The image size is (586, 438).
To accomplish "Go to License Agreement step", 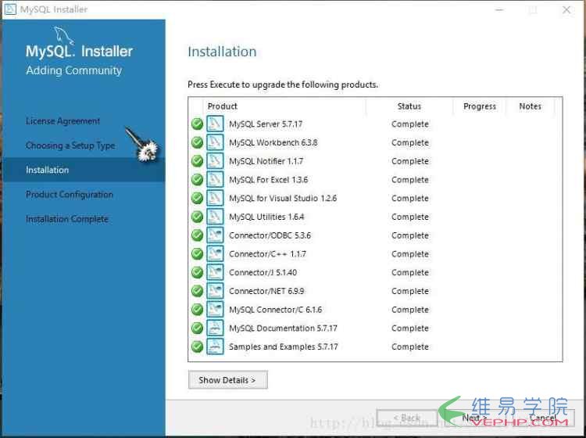I will click(63, 120).
